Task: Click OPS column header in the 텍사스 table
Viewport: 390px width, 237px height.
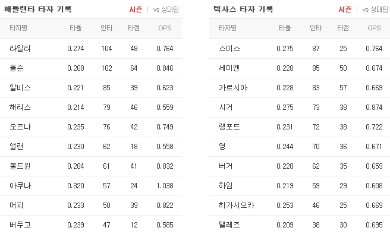Action: click(374, 28)
